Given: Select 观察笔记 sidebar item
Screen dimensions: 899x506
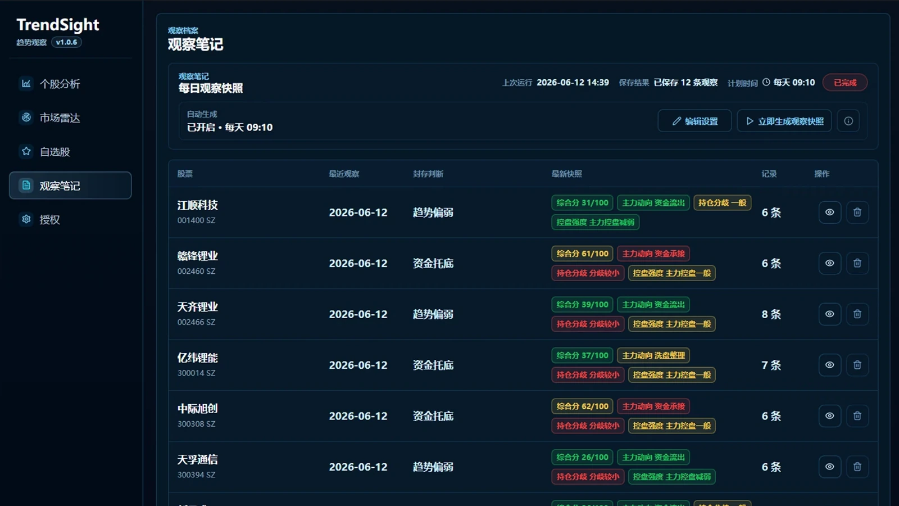Looking at the screenshot, I should point(70,186).
